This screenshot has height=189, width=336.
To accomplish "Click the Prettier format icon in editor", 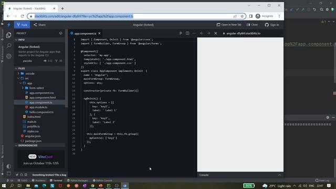I will click(181, 33).
